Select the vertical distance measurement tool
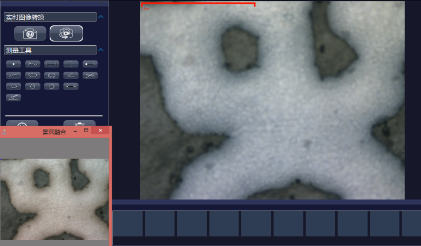 pyautogui.click(x=71, y=64)
